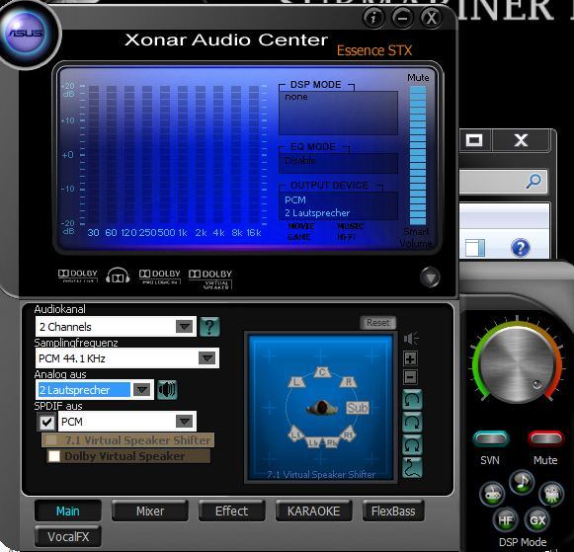The image size is (574, 552).
Task: Click the ASUS logo orb
Action: [x=27, y=34]
